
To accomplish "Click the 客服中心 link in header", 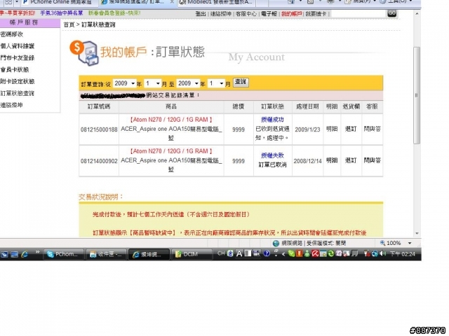I will pyautogui.click(x=246, y=14).
